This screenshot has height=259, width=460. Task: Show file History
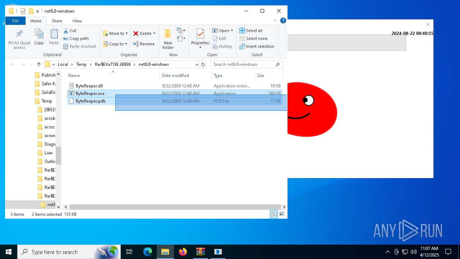click(x=222, y=46)
